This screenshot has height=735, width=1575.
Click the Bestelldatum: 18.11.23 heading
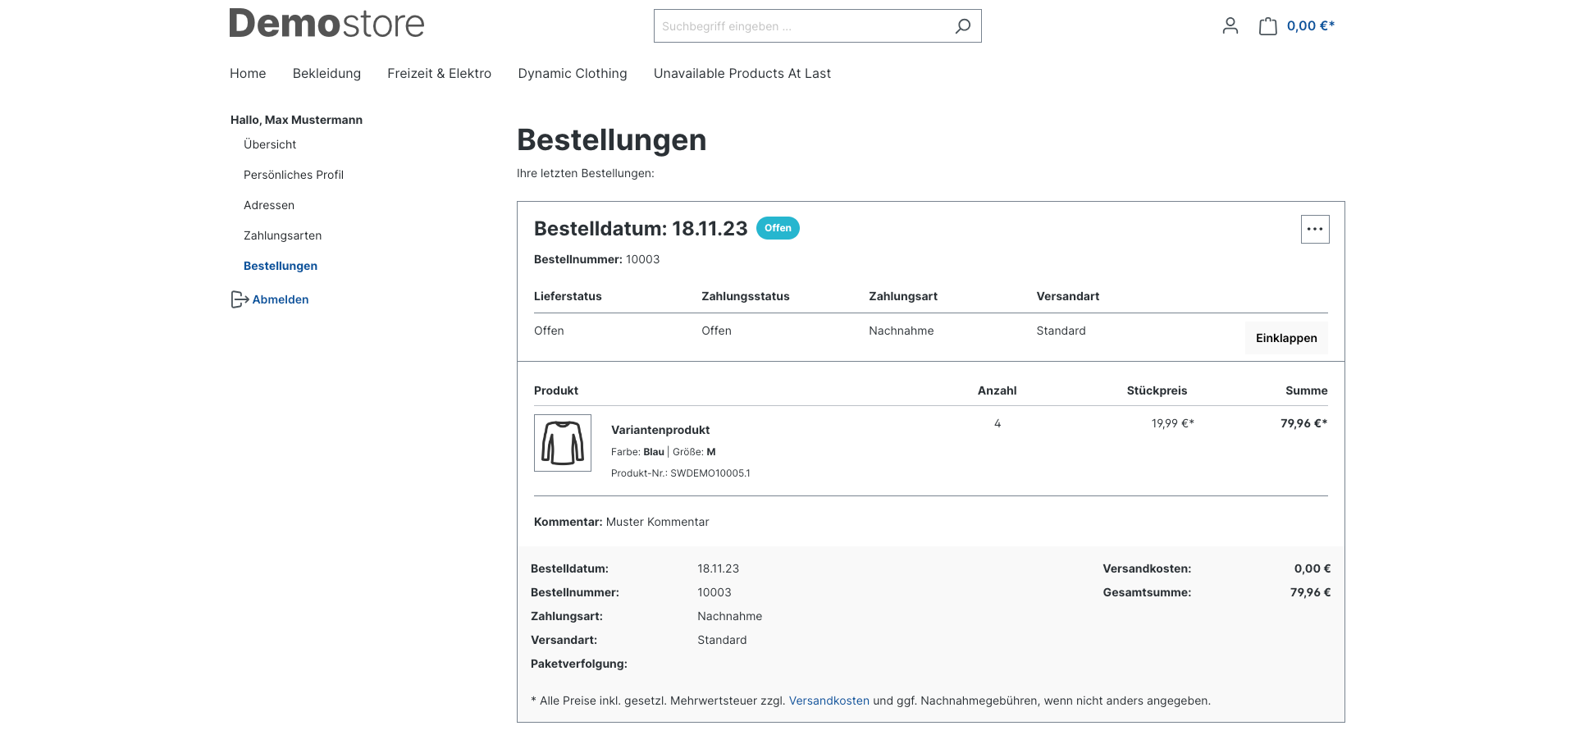click(x=641, y=229)
